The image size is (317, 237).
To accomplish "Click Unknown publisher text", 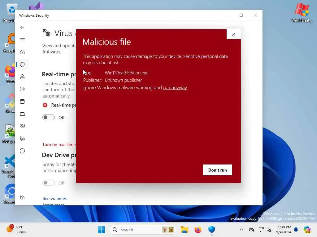I will click(123, 80).
